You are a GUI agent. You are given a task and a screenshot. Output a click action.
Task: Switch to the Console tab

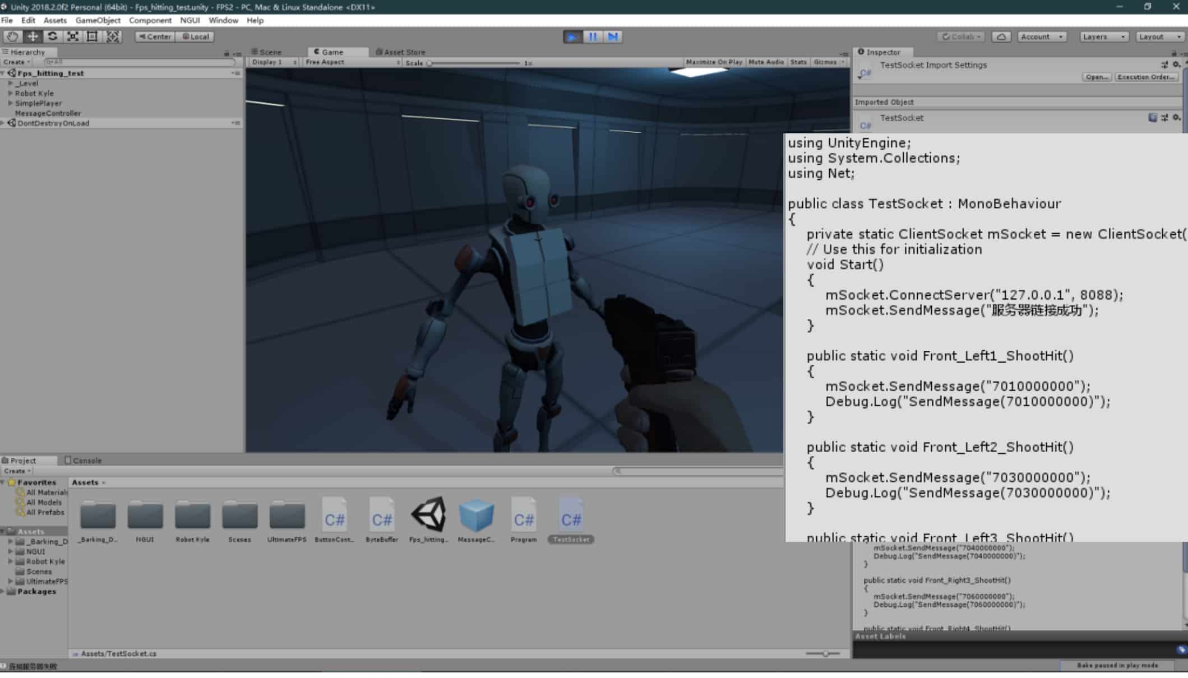coord(83,461)
